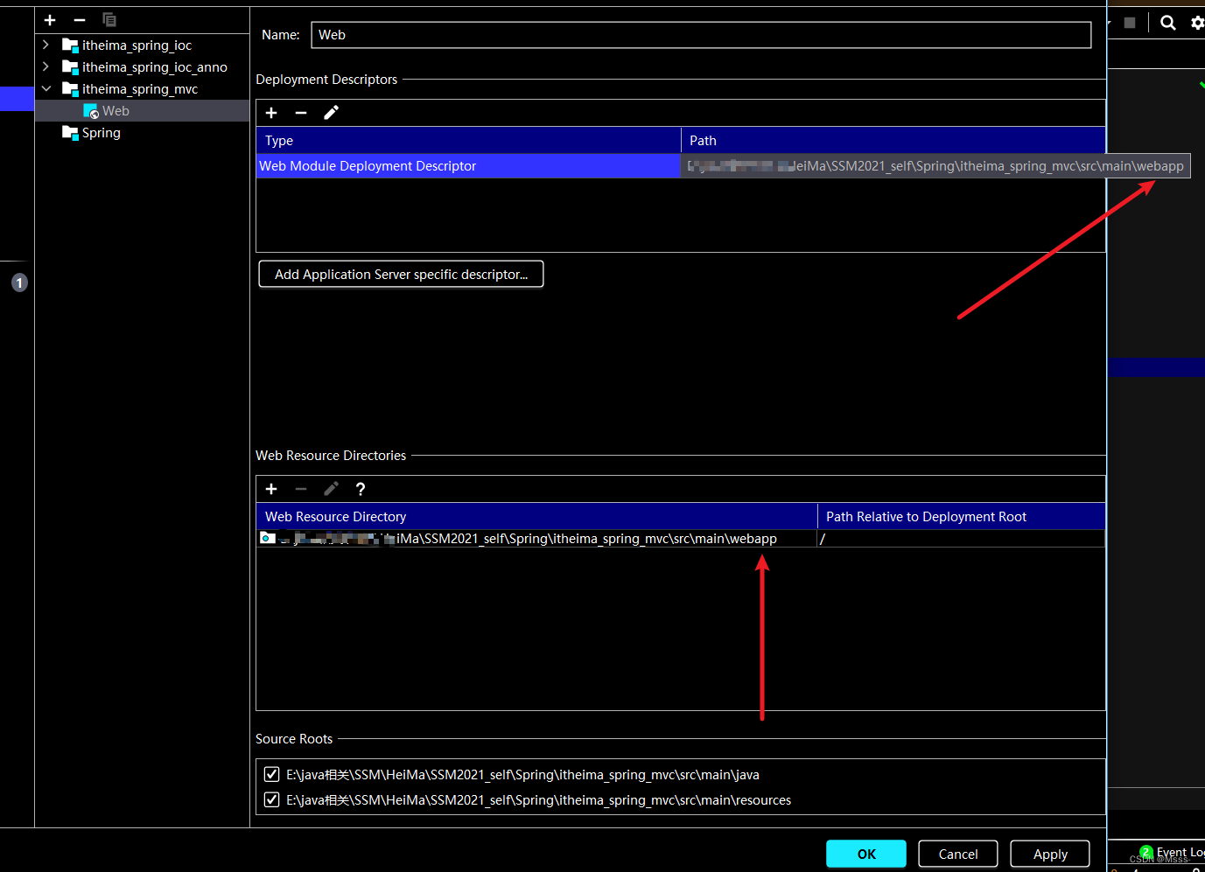Image resolution: width=1205 pixels, height=872 pixels.
Task: Click Add Application Server specific descriptor button
Action: coord(401,274)
